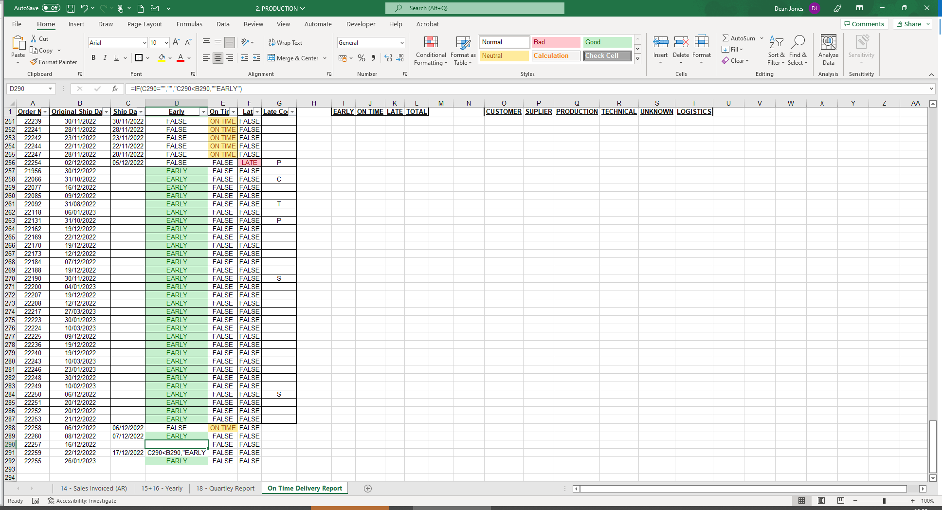Apply Comma Style format
Screen dimensions: 942x510
(x=373, y=58)
